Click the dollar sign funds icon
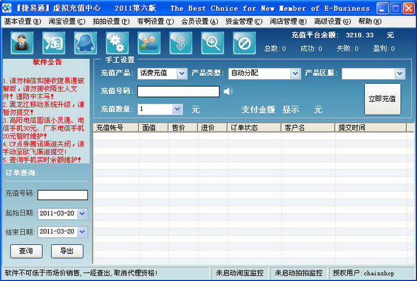Screen dimensions: 417x281 click(181, 43)
